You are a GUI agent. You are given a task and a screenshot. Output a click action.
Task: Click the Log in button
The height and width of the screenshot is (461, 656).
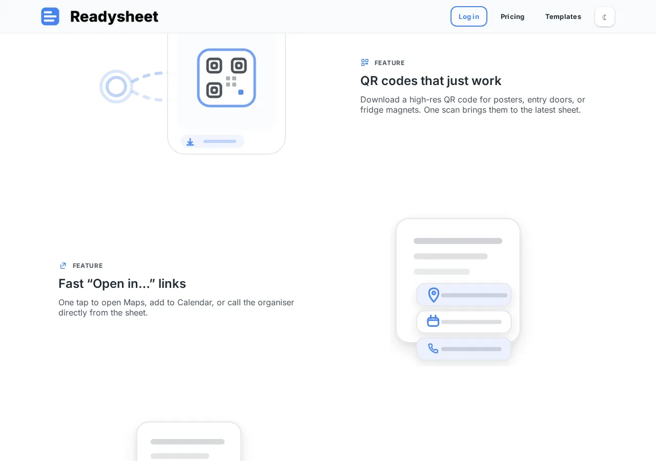[469, 16]
